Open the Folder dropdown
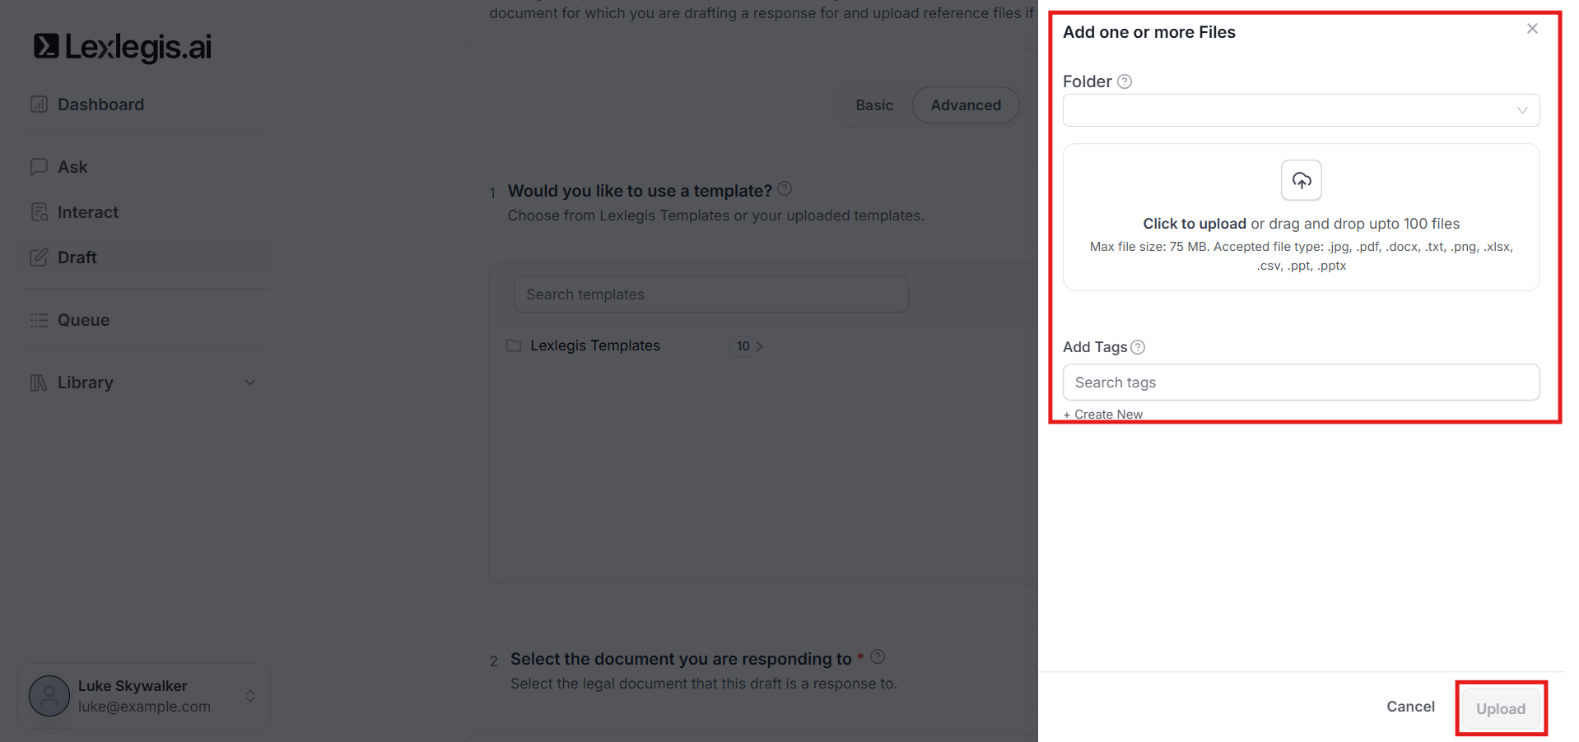Viewport: 1579px width, 742px height. [1301, 110]
